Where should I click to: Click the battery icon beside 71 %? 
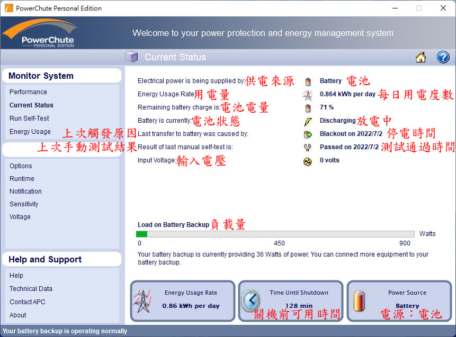(308, 108)
